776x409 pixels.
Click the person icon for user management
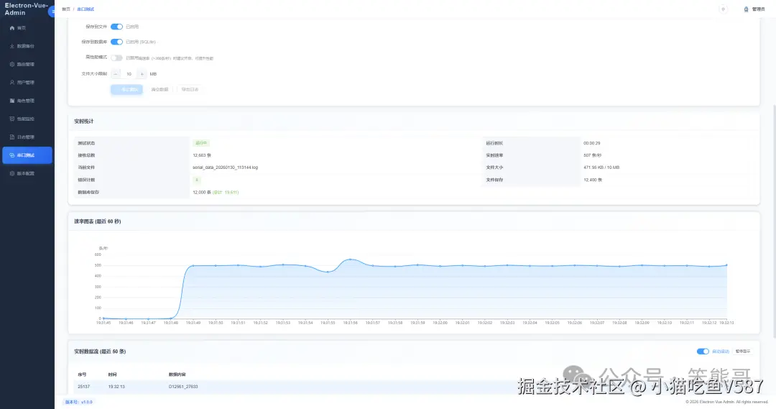[x=12, y=83]
